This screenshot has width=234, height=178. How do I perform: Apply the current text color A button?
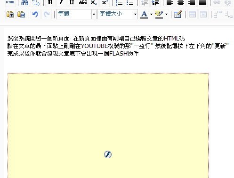click(x=144, y=15)
